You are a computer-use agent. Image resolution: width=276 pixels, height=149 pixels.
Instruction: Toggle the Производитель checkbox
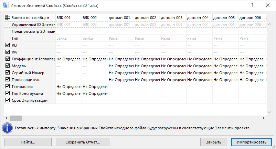8,80
